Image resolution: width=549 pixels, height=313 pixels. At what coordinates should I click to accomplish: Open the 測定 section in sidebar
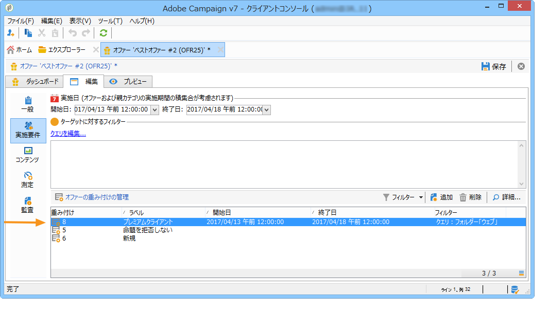click(x=27, y=180)
